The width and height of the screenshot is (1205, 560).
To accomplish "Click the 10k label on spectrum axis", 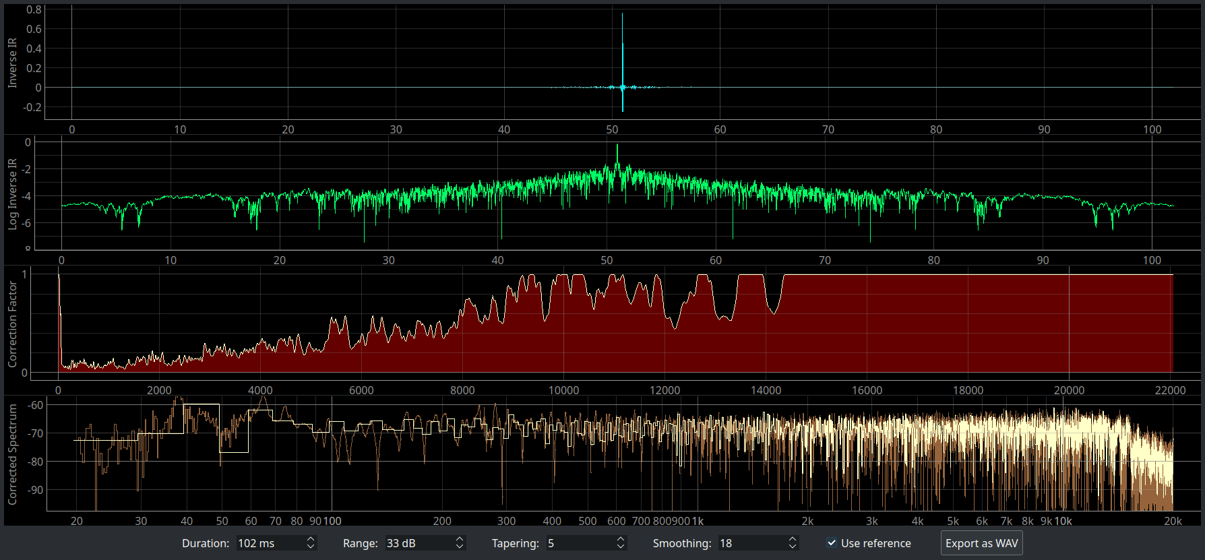I will (1063, 521).
